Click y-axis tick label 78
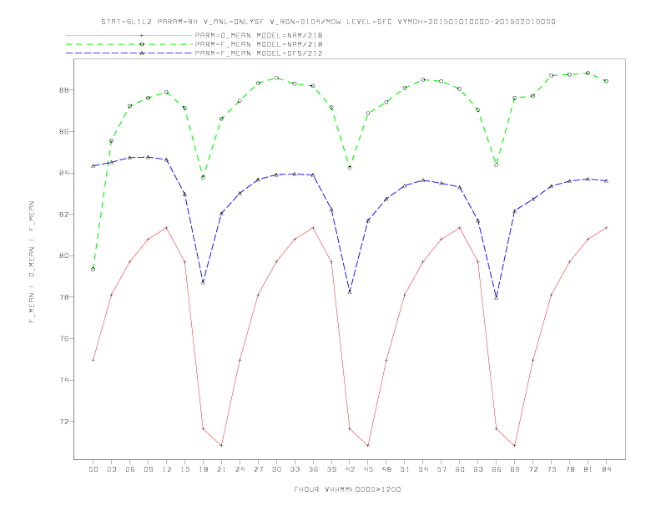 (x=65, y=297)
